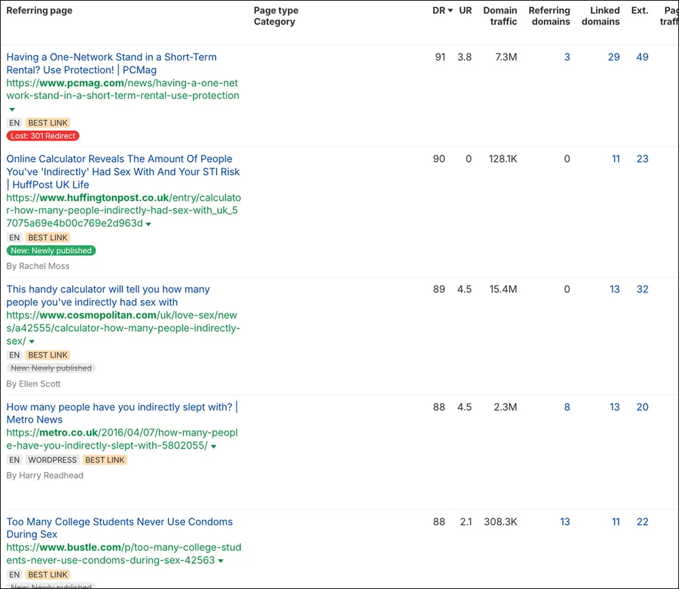Screen dimensions: 679x589
Task: Open Metro external links value 20
Action: click(x=642, y=407)
